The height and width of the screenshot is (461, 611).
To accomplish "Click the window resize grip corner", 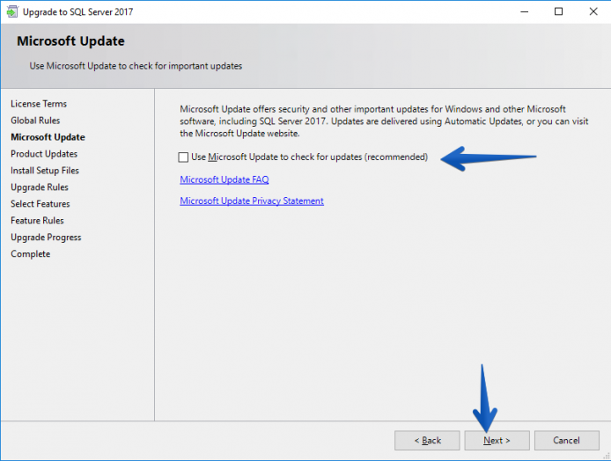I will [x=607, y=457].
